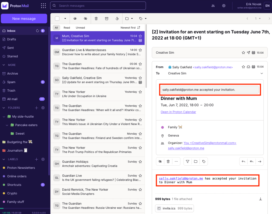Select green Shortcuts label
This screenshot has height=214, width=272.
point(24,185)
